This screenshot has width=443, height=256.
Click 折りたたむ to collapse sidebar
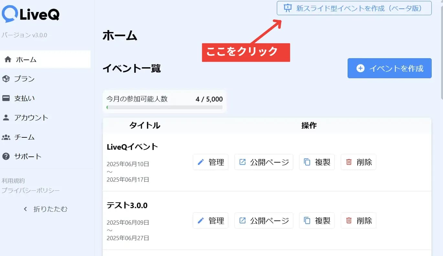click(45, 209)
